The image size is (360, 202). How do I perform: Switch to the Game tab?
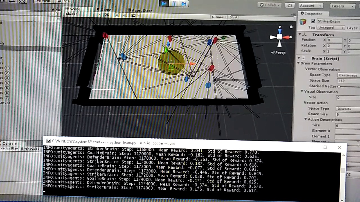tap(104, 10)
